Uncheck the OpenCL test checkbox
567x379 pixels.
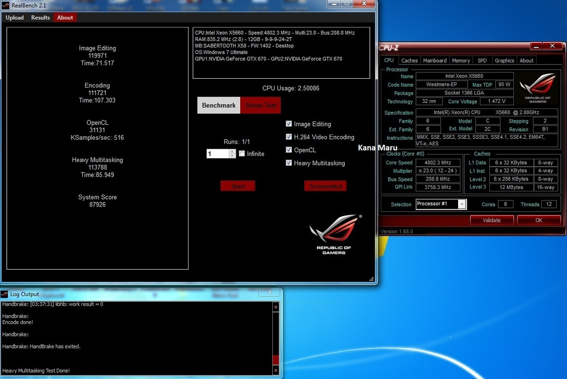[288, 150]
